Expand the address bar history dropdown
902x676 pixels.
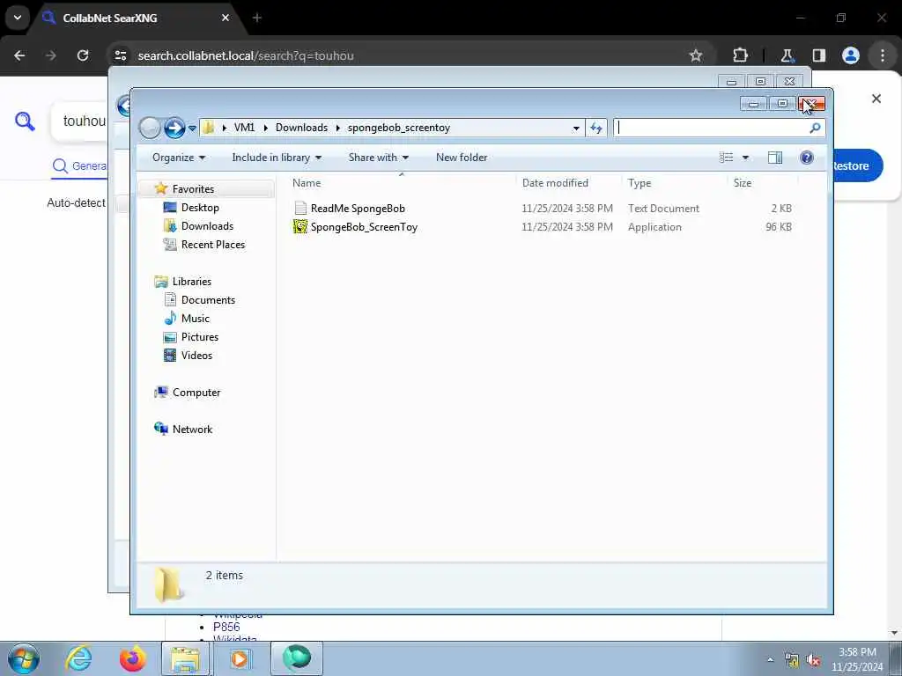pyautogui.click(x=576, y=129)
